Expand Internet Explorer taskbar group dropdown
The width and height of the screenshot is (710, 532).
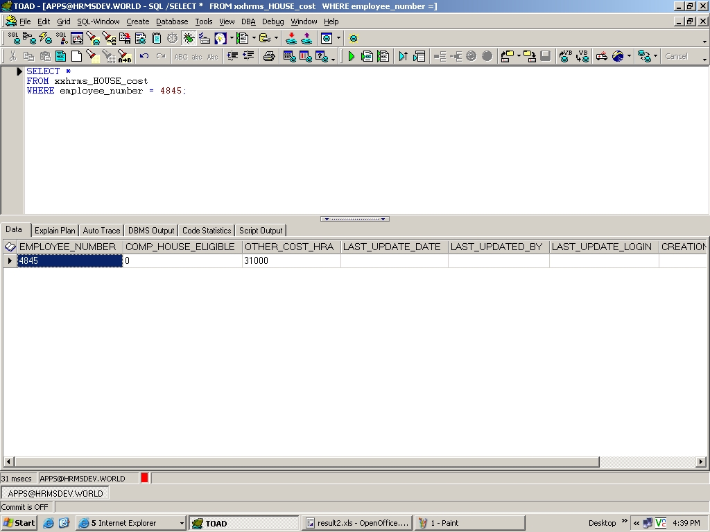[182, 523]
